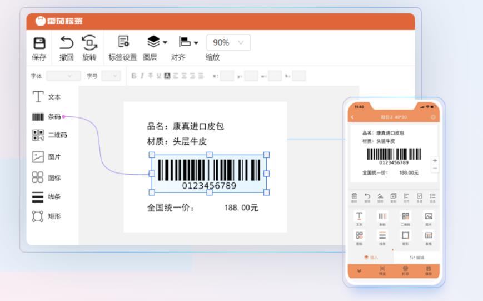Image resolution: width=483 pixels, height=301 pixels.
Task: Click the Undo (撤回) arrow icon
Action: pyautogui.click(x=66, y=43)
